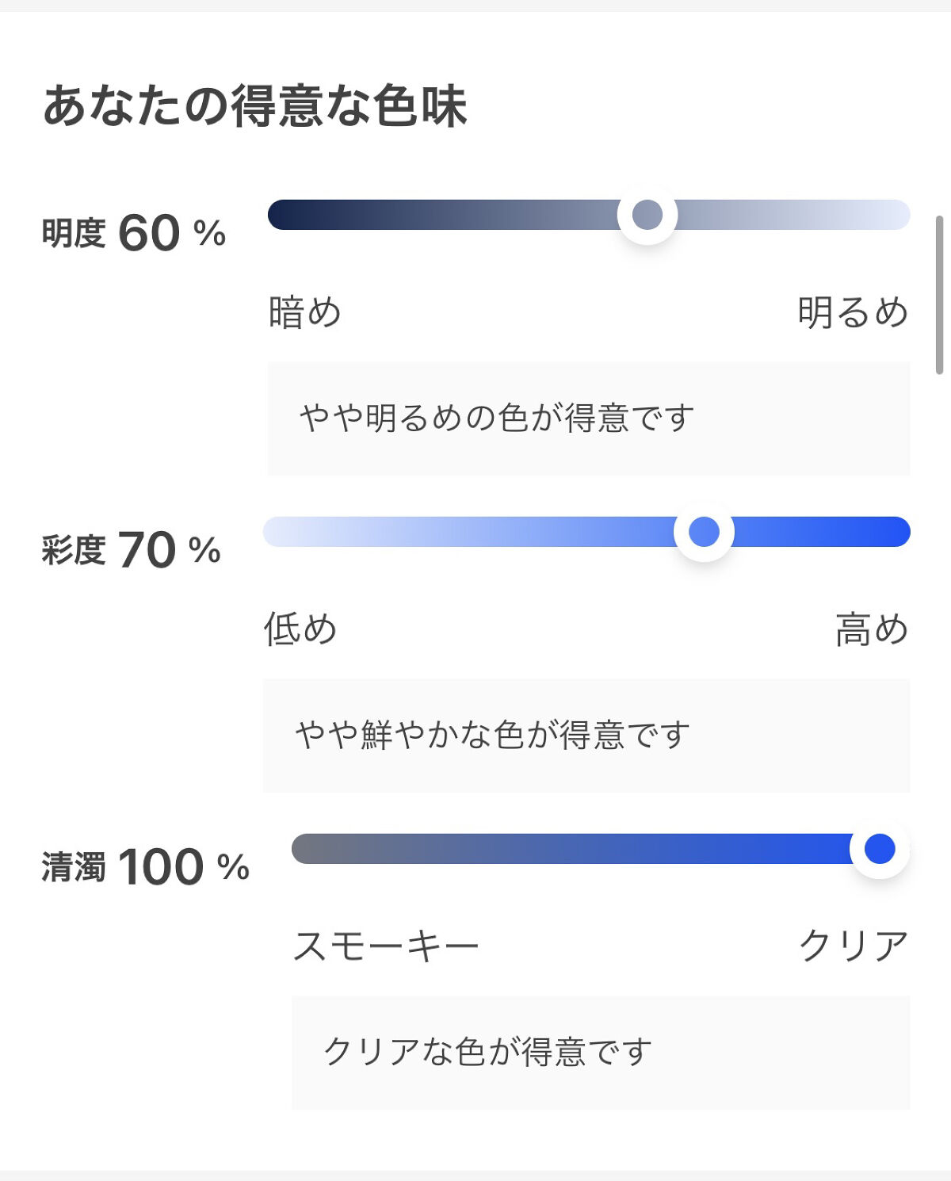This screenshot has height=1181, width=951.
Task: Click the やや鮮やかな色が得意です description box
Action: (586, 736)
